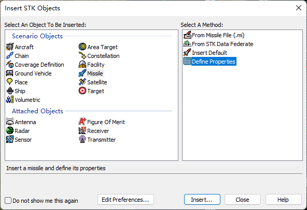Click the Missile rocket icon
307x210 pixels.
coord(82,73)
